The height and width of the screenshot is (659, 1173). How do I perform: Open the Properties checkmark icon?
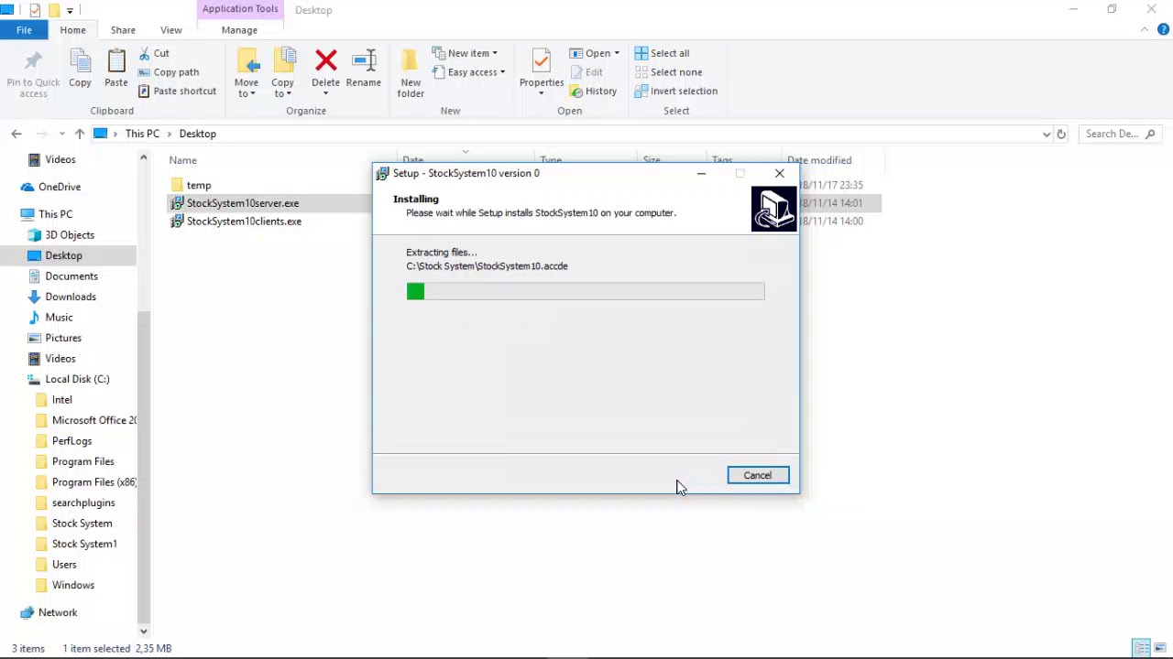point(541,61)
